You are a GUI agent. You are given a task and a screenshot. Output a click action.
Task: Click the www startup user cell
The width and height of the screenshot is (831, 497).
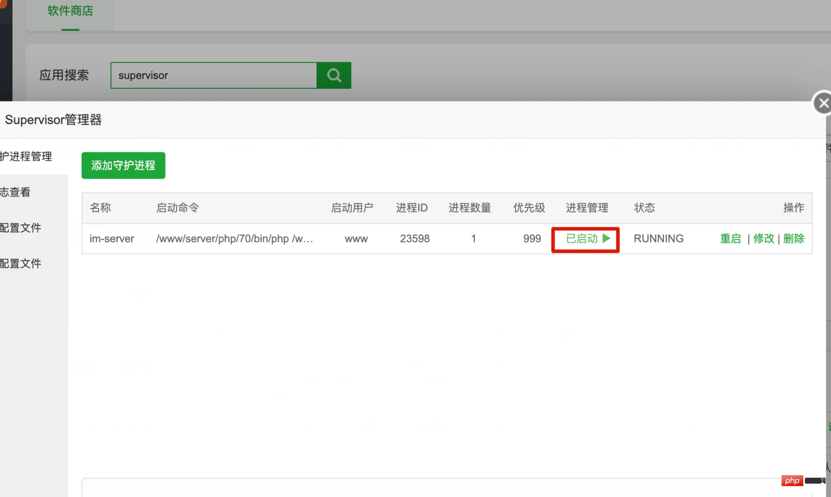(356, 239)
